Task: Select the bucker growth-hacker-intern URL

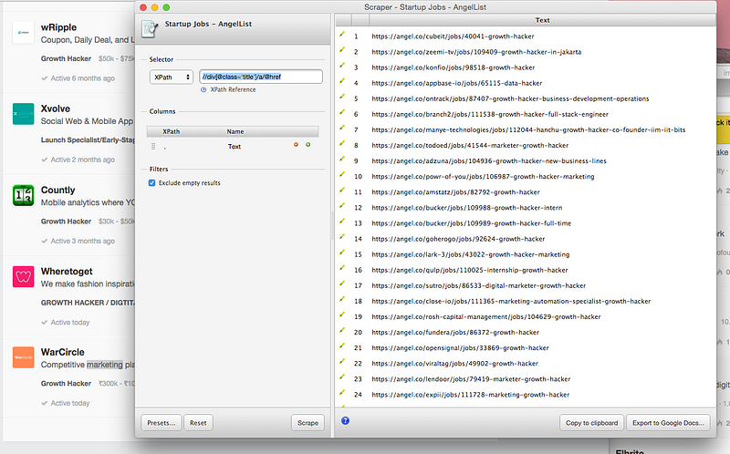Action: click(x=467, y=208)
